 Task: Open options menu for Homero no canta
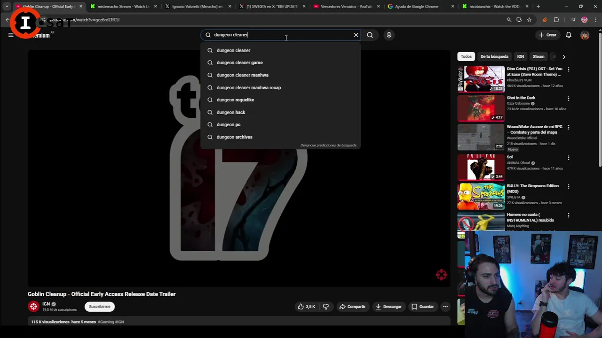click(x=569, y=215)
